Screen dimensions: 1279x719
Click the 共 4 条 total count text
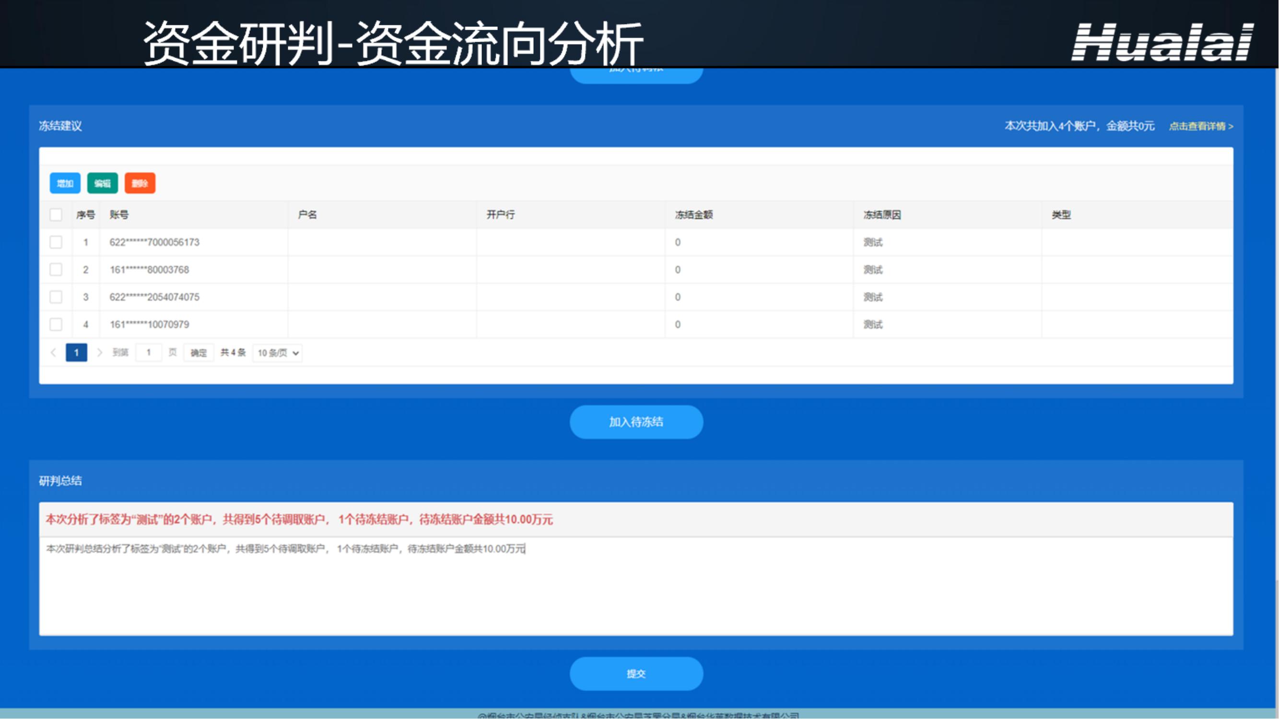[233, 352]
